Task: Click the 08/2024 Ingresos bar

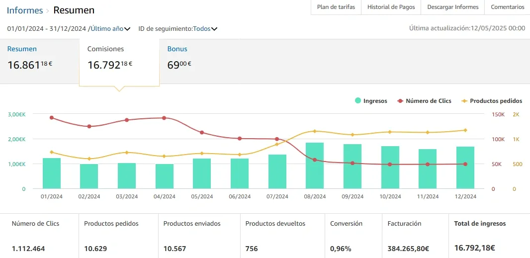Action: [x=315, y=166]
